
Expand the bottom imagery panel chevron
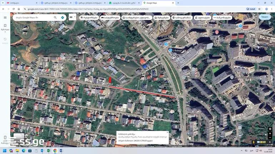pyautogui.click(x=270, y=142)
